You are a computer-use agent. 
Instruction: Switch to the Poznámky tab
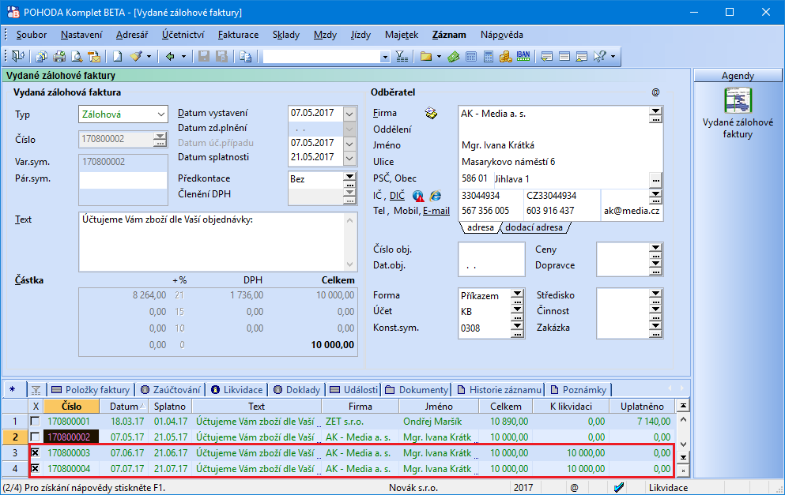pos(578,390)
